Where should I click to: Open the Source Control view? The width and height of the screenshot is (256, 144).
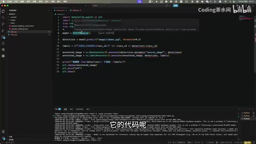(3, 24)
